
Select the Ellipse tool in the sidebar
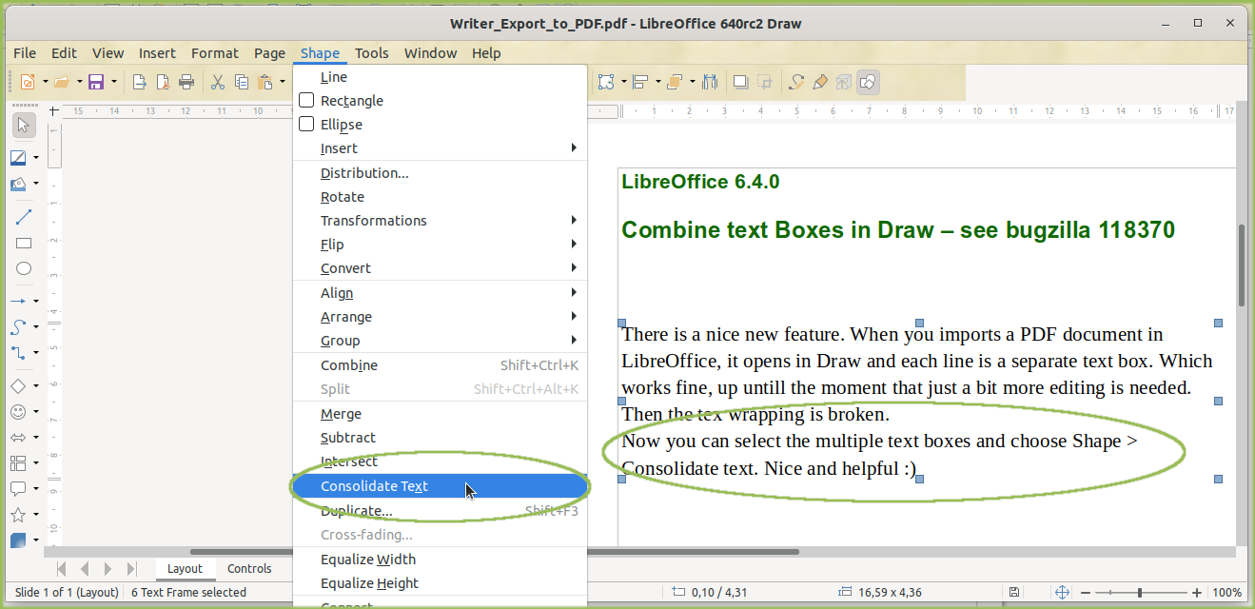(x=24, y=268)
